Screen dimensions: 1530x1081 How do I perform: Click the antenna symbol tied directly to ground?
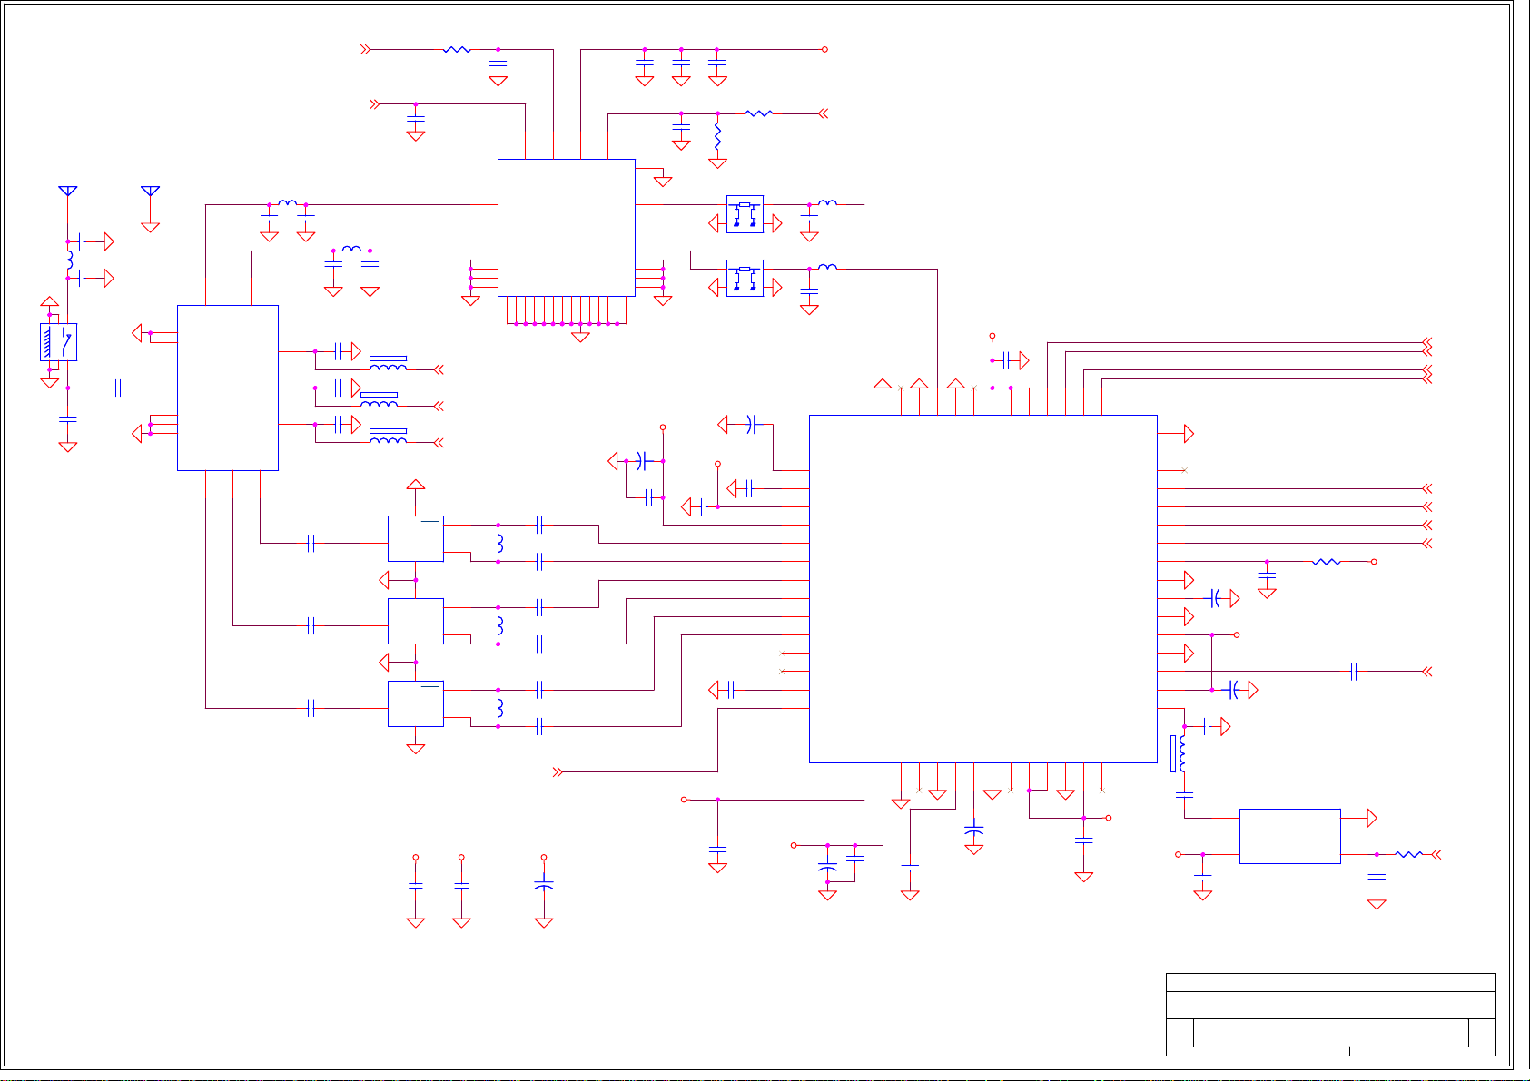pos(151,192)
